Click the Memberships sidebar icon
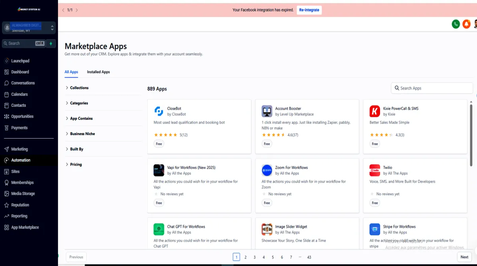 [6, 183]
